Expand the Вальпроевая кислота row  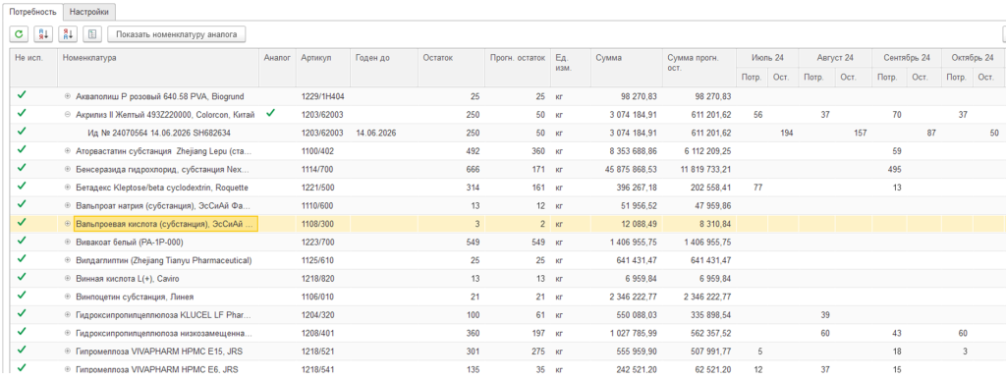coord(68,224)
